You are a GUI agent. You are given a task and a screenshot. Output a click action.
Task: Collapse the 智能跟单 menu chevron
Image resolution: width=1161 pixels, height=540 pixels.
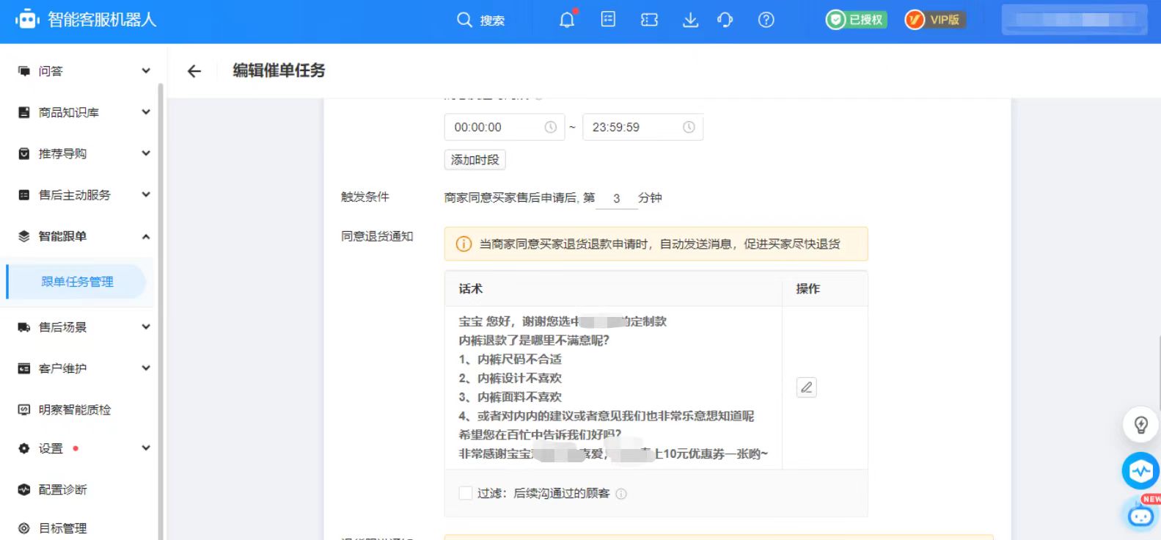(x=145, y=236)
